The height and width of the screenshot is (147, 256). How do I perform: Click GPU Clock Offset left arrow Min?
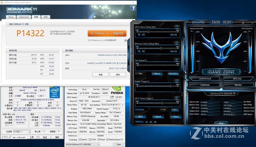[137, 32]
